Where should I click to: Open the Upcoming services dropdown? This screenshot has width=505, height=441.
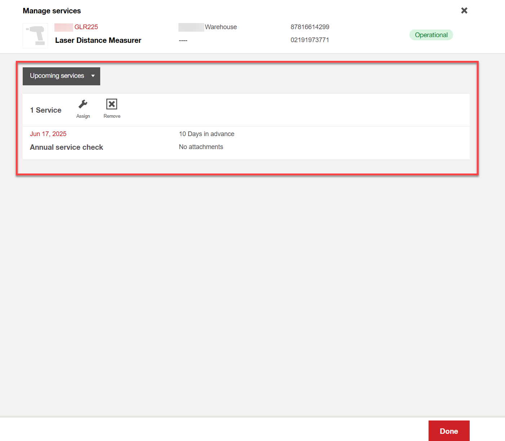[x=57, y=76]
